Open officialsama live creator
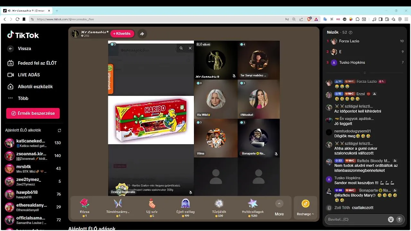This screenshot has width=411, height=231. pos(33,220)
